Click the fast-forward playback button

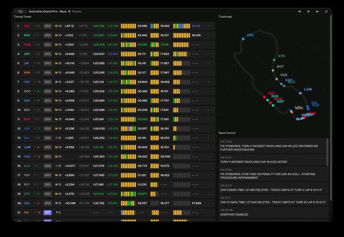(317, 12)
